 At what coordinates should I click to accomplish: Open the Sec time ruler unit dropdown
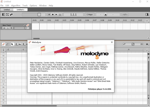pos(147,21)
